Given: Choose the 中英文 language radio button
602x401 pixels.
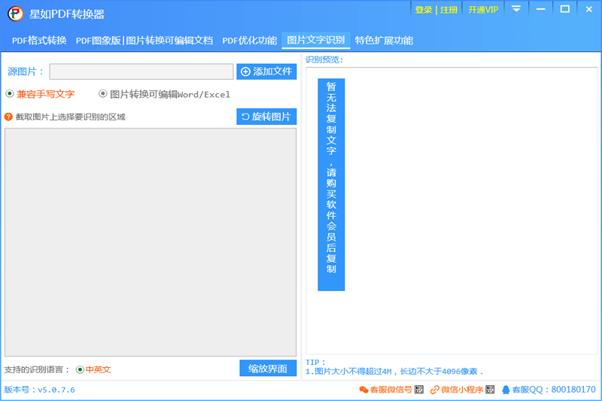Looking at the screenshot, I should [80, 369].
